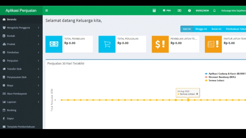Image resolution: width=246 pixels, height=138 pixels.
Task: Toggle Semua Lokasi legend series
Action: pos(216,80)
